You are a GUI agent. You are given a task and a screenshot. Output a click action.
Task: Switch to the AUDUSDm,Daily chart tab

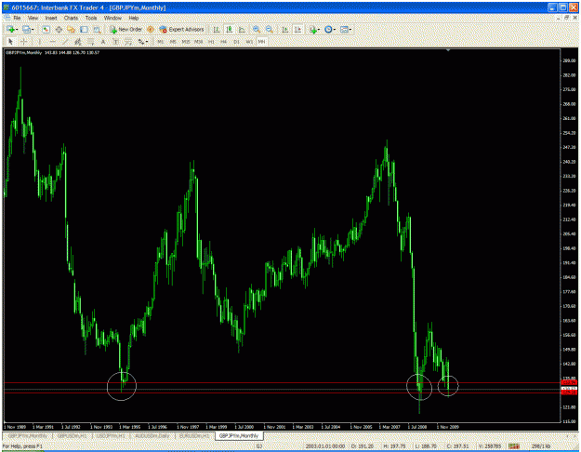152,436
